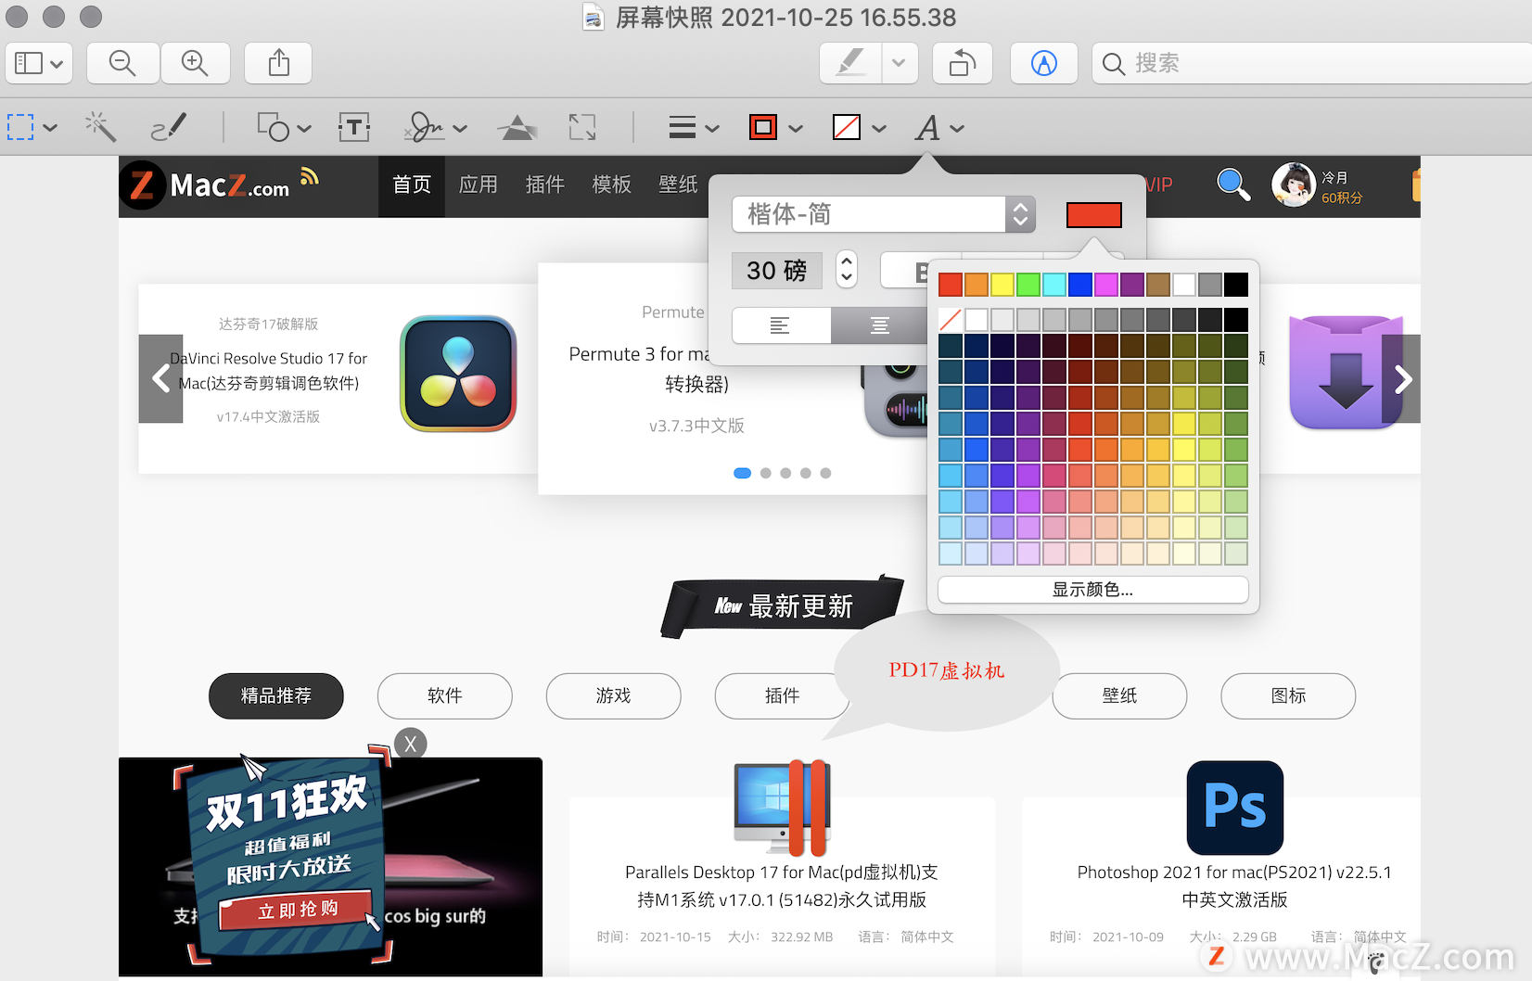Select the Highlight pen tool

click(850, 63)
